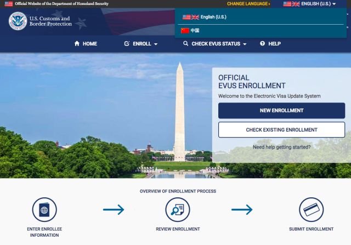Click the Chinese flag icon in language list
351x245 pixels.
pyautogui.click(x=185, y=31)
